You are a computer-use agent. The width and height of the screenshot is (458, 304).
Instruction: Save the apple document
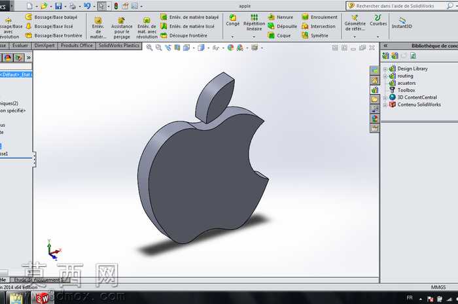58,5
